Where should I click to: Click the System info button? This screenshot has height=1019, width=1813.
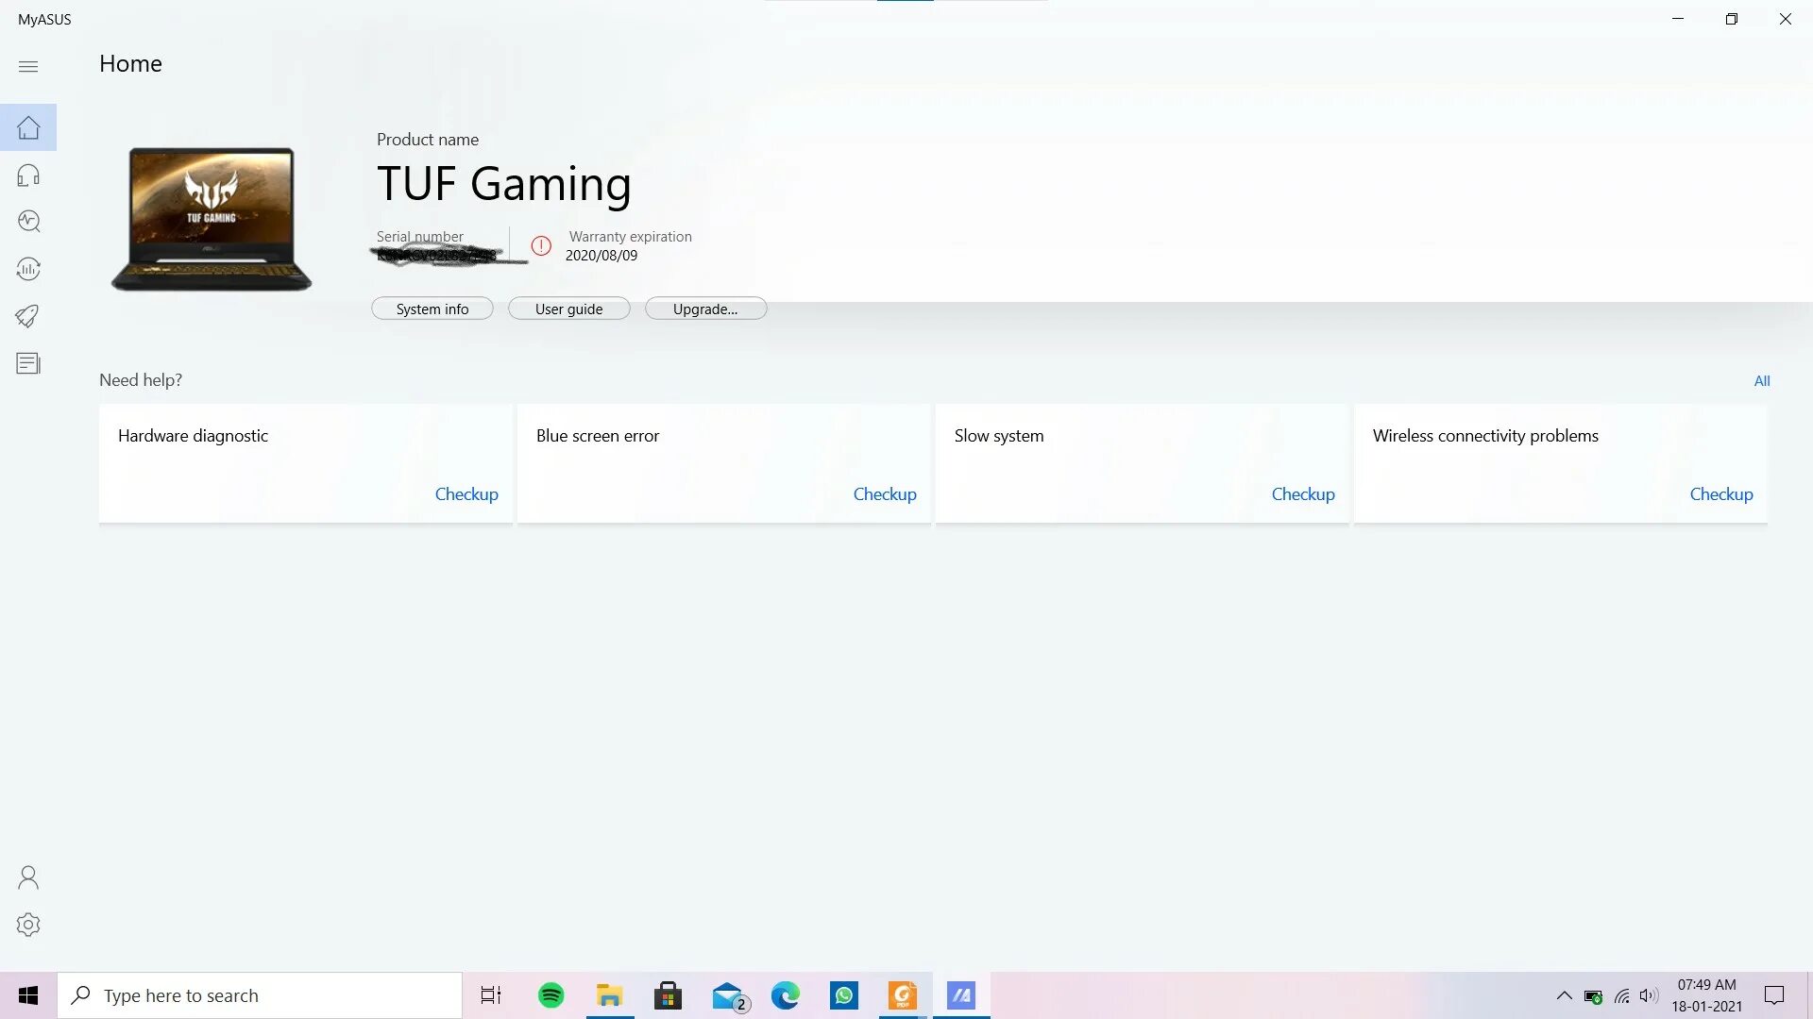coord(432,309)
